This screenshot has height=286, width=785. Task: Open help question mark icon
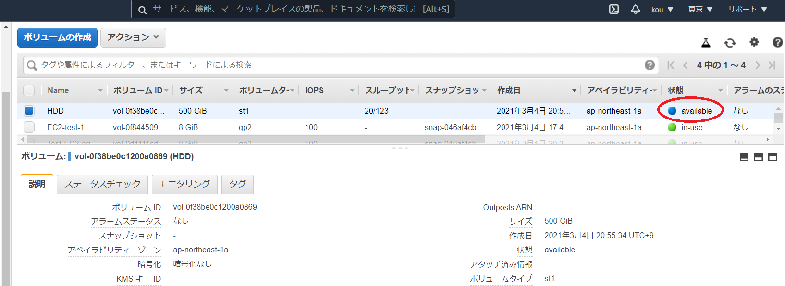click(777, 42)
